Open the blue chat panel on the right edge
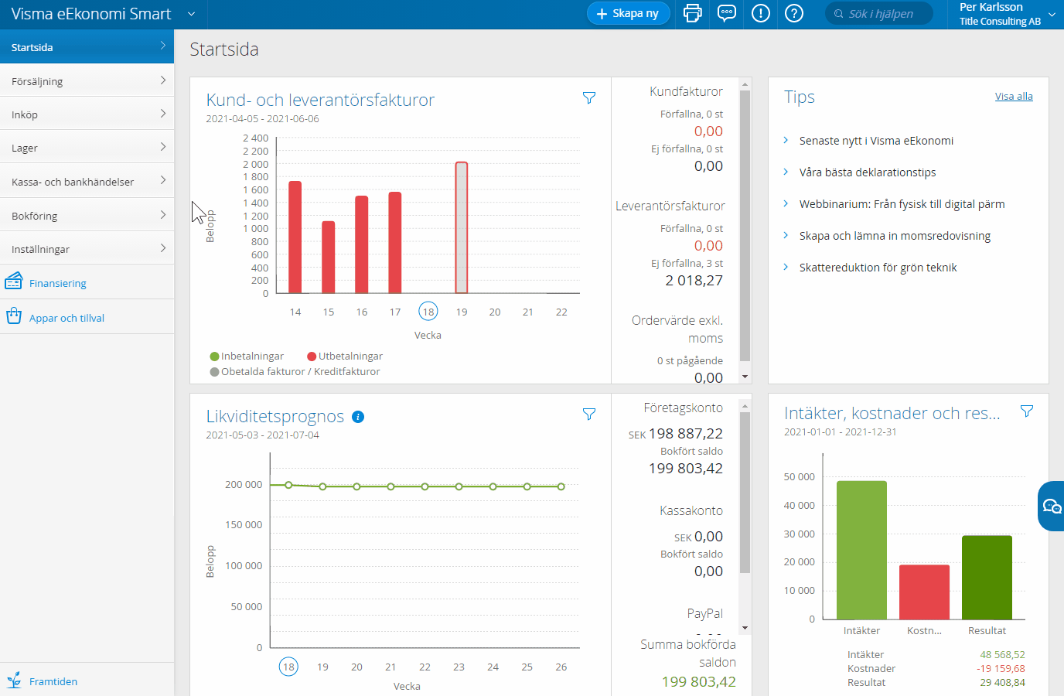The height and width of the screenshot is (696, 1064). pyautogui.click(x=1052, y=507)
